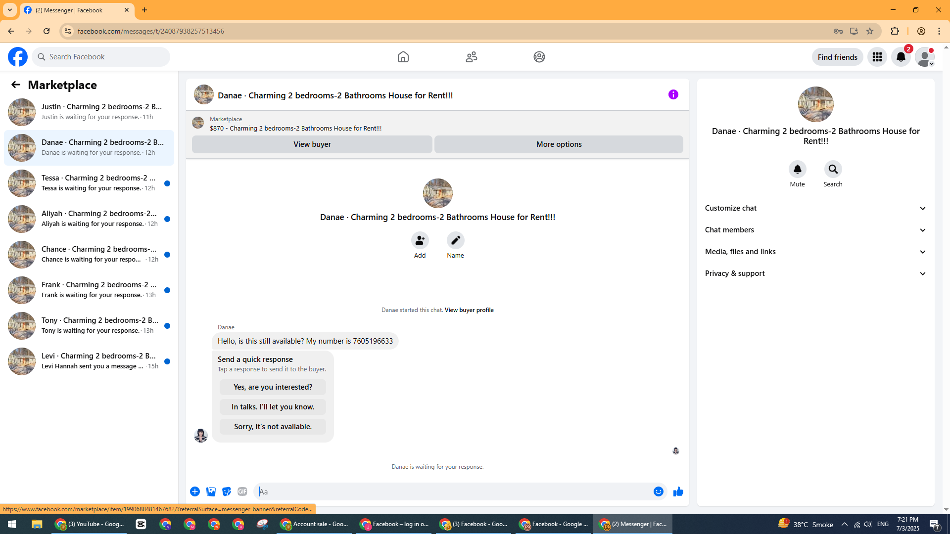Open the Facebook menu grid icon
Image resolution: width=950 pixels, height=534 pixels.
click(877, 57)
